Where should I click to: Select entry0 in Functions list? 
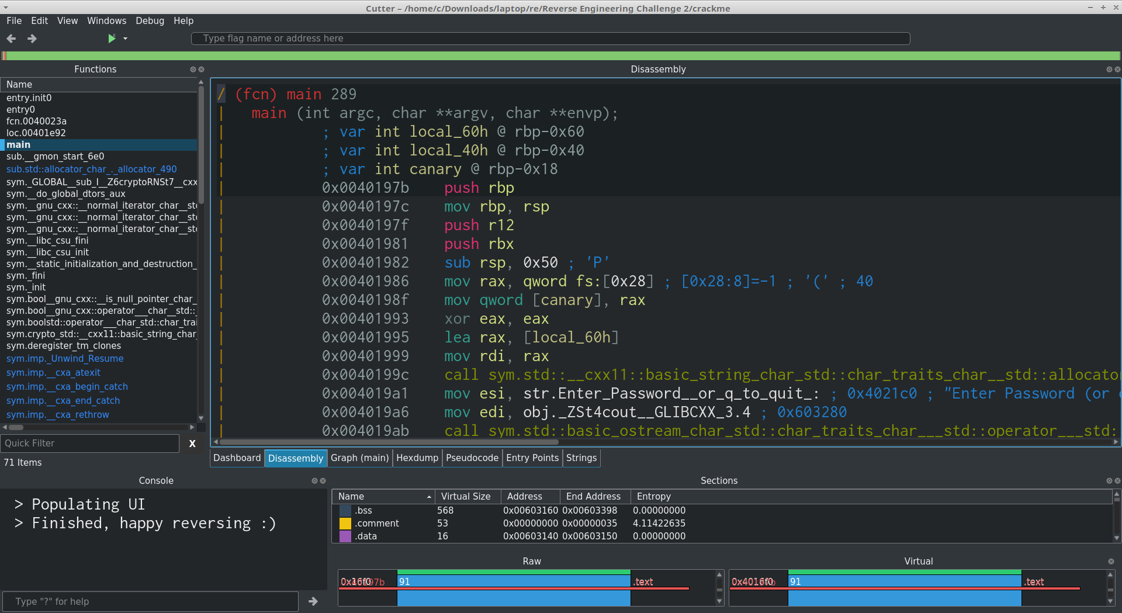pyautogui.click(x=99, y=110)
